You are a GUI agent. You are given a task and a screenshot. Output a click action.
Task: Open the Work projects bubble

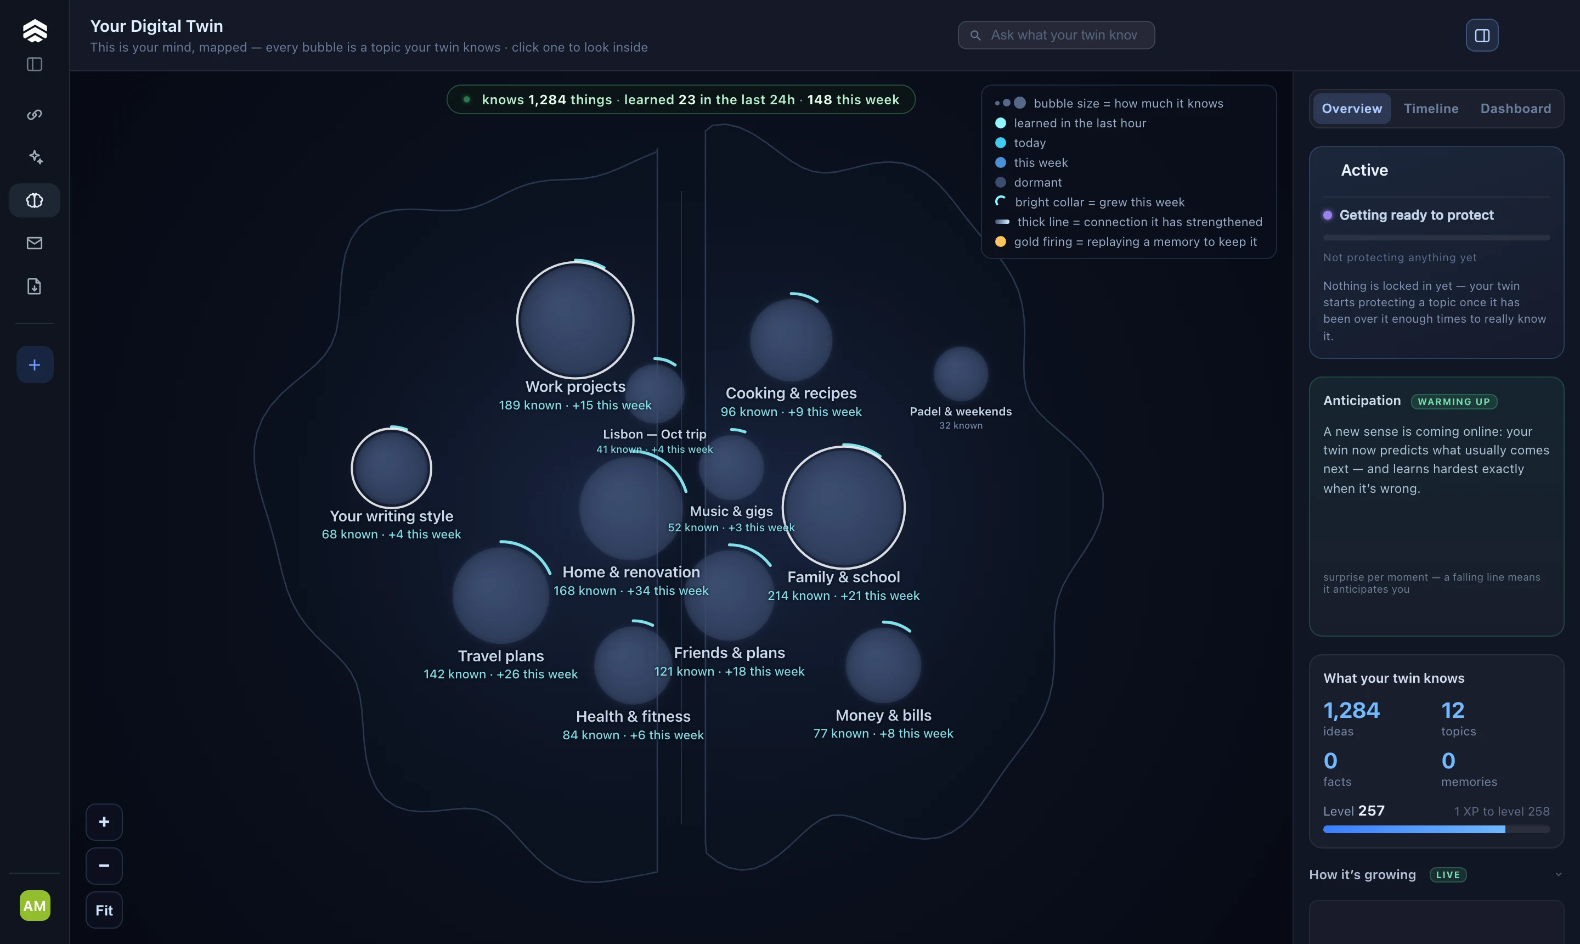[x=575, y=320]
